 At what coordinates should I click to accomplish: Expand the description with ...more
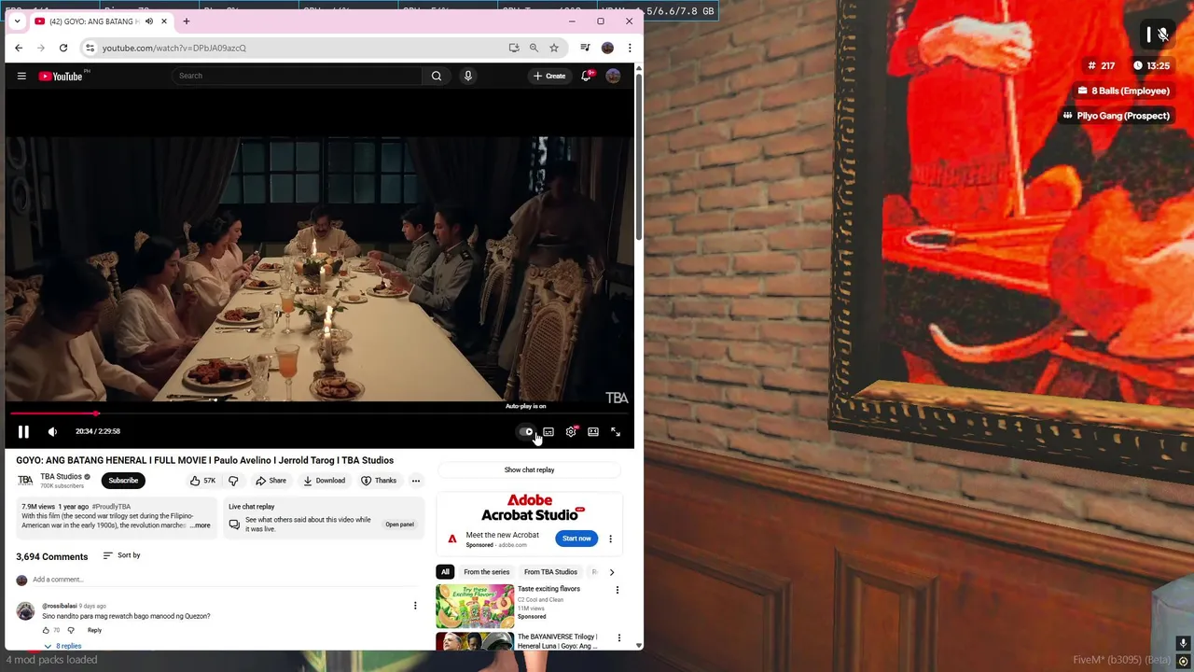click(201, 525)
